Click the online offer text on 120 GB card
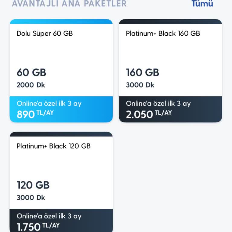The width and height of the screenshot is (232, 232). [49, 216]
